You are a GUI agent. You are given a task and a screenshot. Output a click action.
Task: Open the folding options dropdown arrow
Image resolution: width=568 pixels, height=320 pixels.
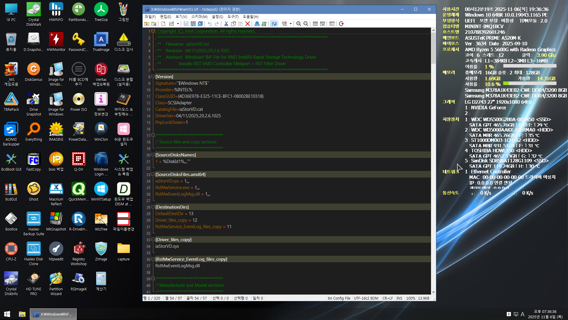291,24
